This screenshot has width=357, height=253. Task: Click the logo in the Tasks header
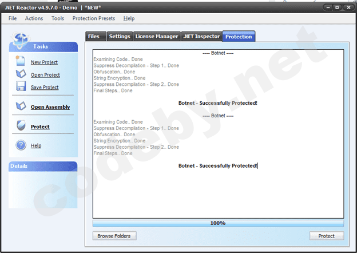20,39
